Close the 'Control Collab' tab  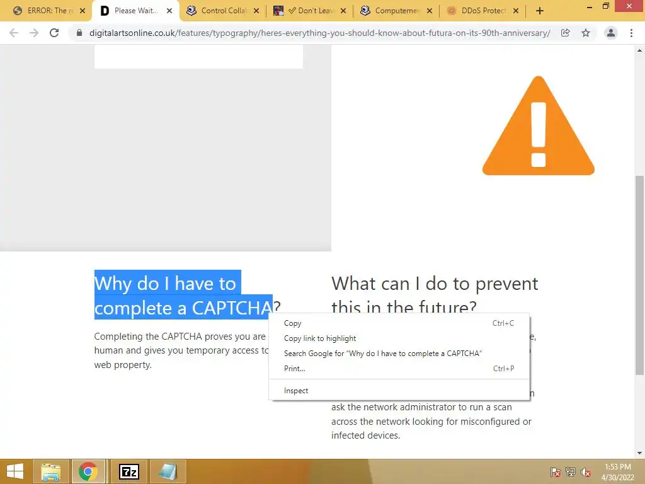(256, 11)
